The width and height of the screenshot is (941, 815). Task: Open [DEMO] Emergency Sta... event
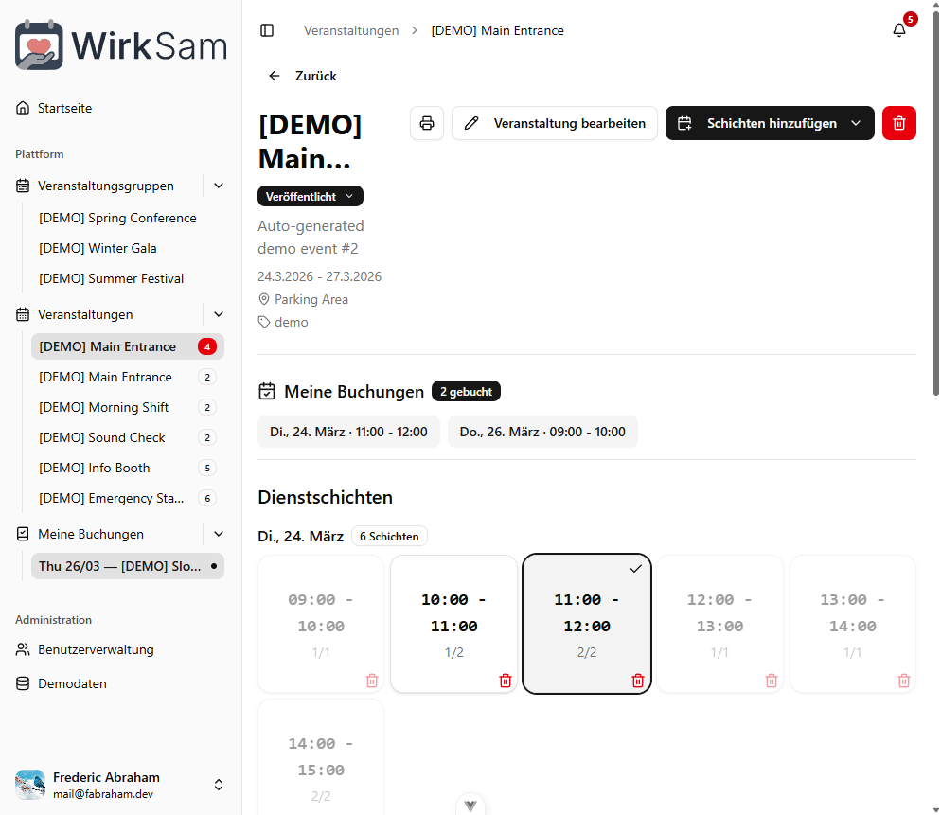pyautogui.click(x=128, y=498)
